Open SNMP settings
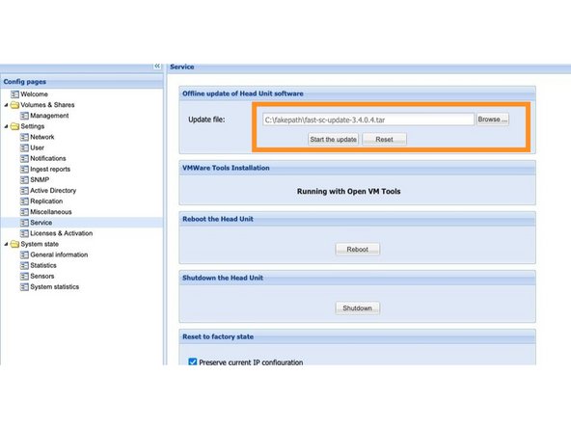 [40, 180]
